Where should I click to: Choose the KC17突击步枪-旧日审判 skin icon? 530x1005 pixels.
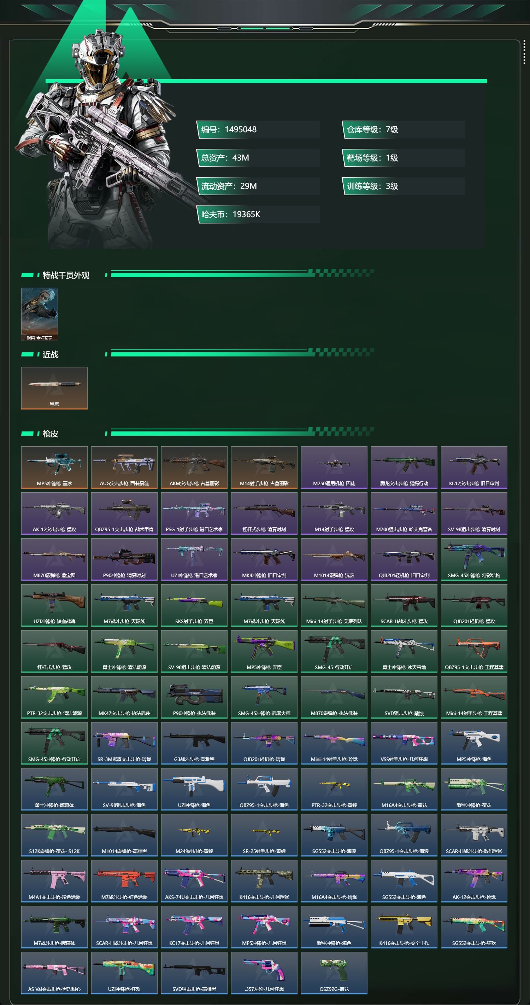[x=474, y=467]
